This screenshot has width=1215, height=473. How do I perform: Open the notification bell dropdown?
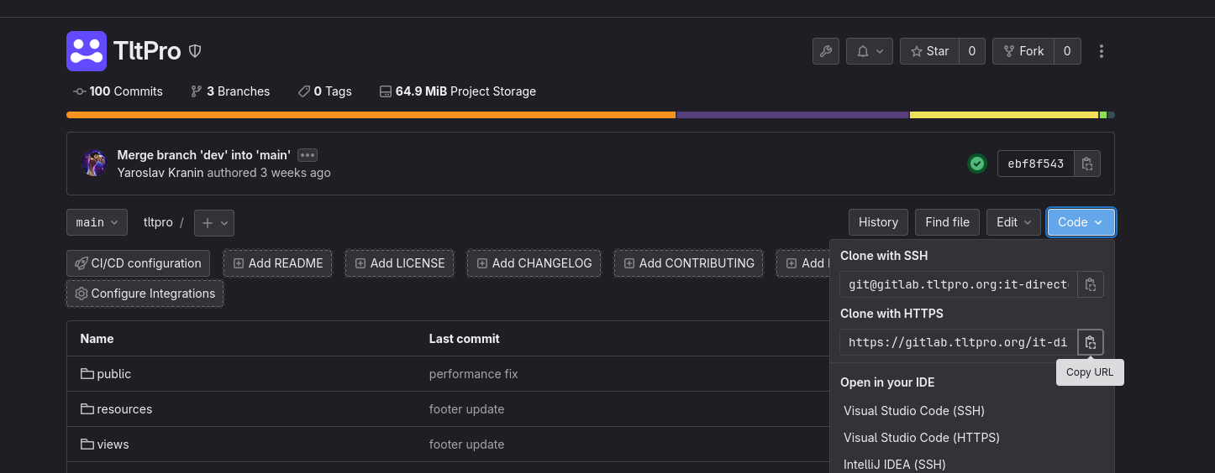(x=869, y=51)
